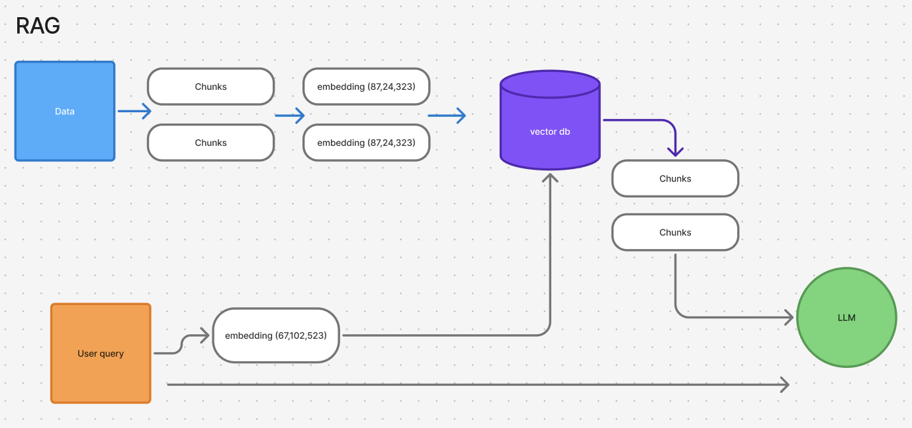Select the upper Chunks box beside Data
The width and height of the screenshot is (912, 428).
click(210, 87)
